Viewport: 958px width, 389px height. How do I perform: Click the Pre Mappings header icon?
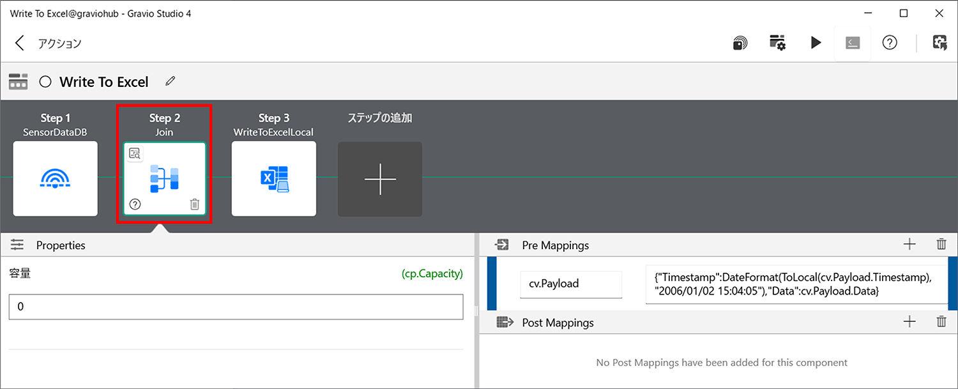503,245
